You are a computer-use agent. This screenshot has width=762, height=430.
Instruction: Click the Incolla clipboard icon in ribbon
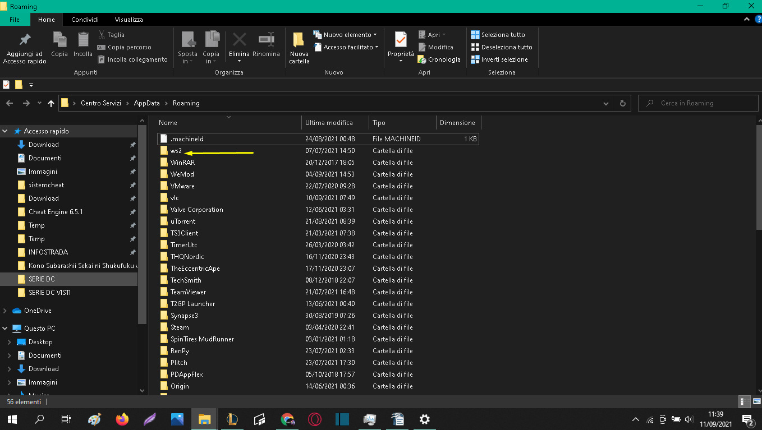[83, 39]
